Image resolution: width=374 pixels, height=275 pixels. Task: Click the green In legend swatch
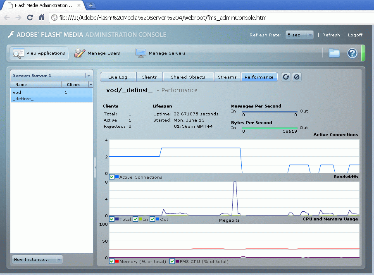pyautogui.click(x=141, y=219)
